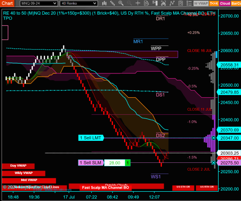Toggle the T<>K button
This screenshot has height=201, width=241.
tap(214, 3)
